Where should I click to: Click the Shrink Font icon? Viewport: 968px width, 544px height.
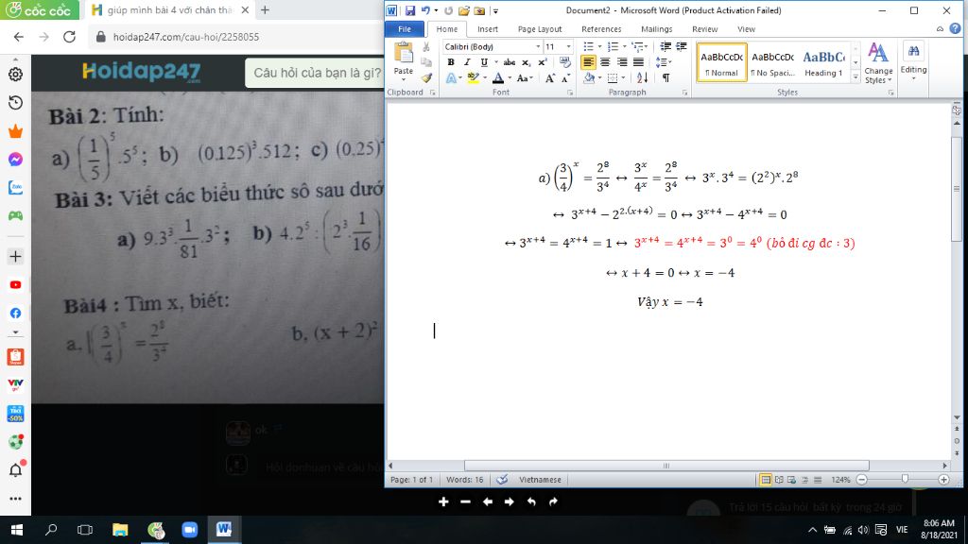(565, 78)
